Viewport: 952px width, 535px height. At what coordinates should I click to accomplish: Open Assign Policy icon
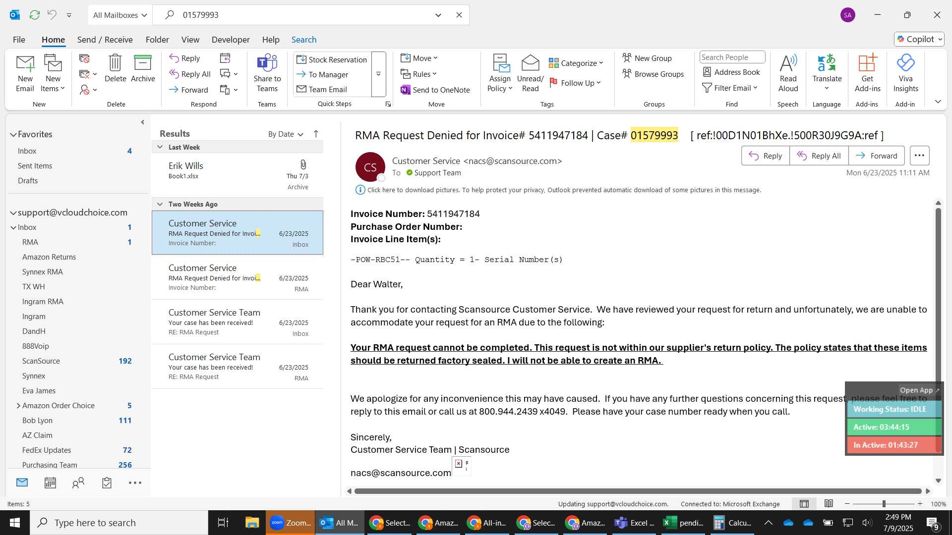click(x=500, y=73)
